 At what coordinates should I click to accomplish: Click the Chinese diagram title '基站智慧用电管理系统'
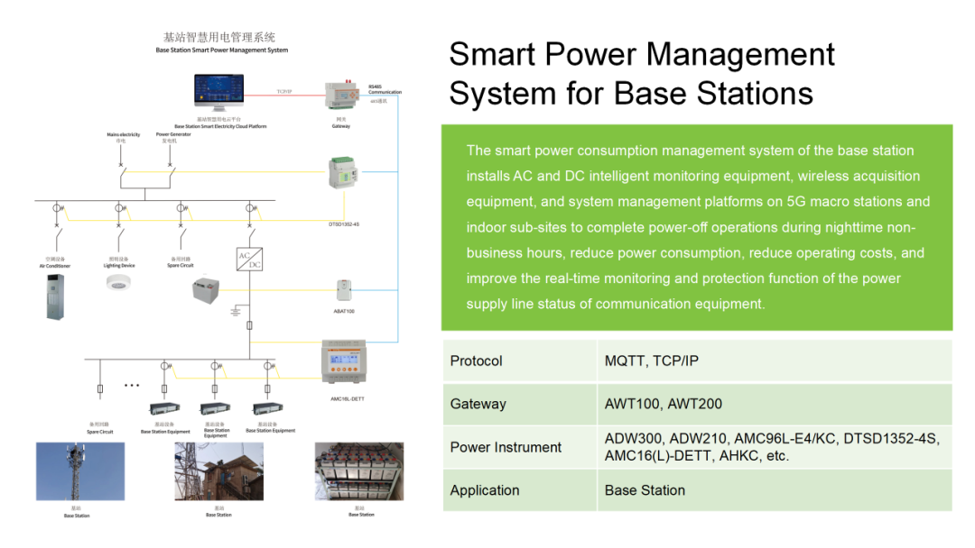pyautogui.click(x=218, y=37)
